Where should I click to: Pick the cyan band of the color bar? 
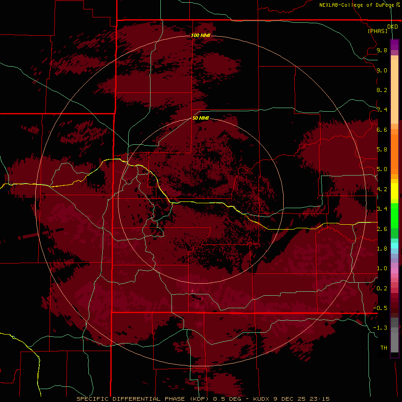click(394, 246)
